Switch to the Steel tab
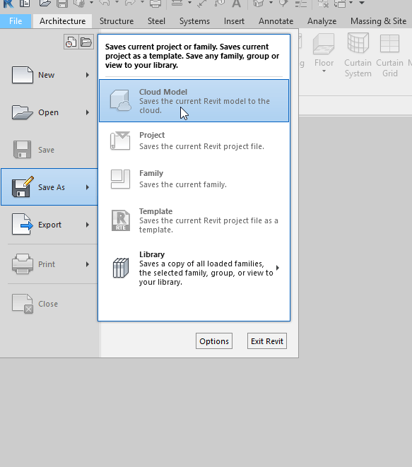The height and width of the screenshot is (467, 412). (x=156, y=21)
